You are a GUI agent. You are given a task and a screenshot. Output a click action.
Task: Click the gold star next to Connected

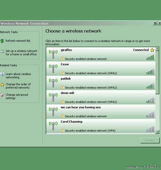[152, 50]
